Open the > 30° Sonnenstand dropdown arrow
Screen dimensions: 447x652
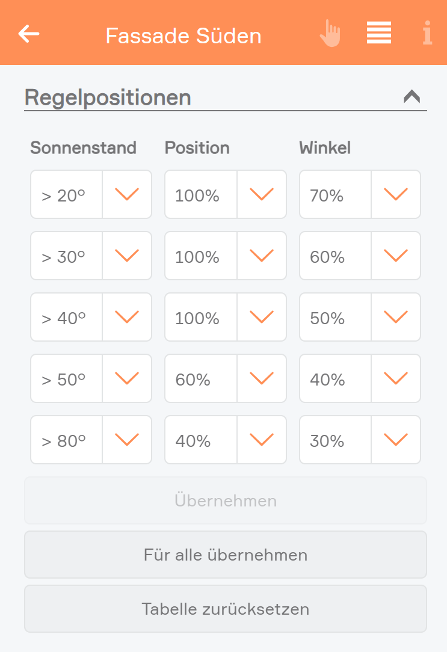tap(127, 256)
